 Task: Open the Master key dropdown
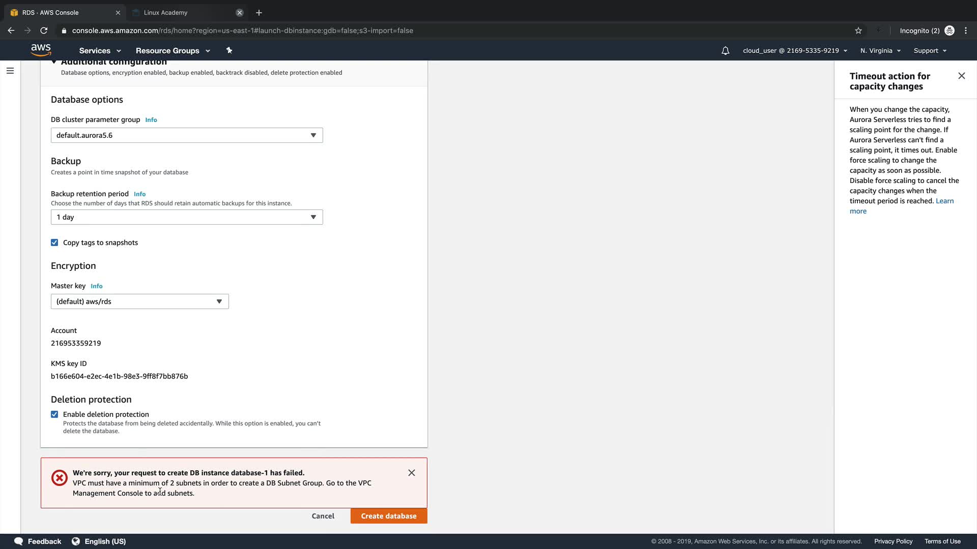[139, 301]
